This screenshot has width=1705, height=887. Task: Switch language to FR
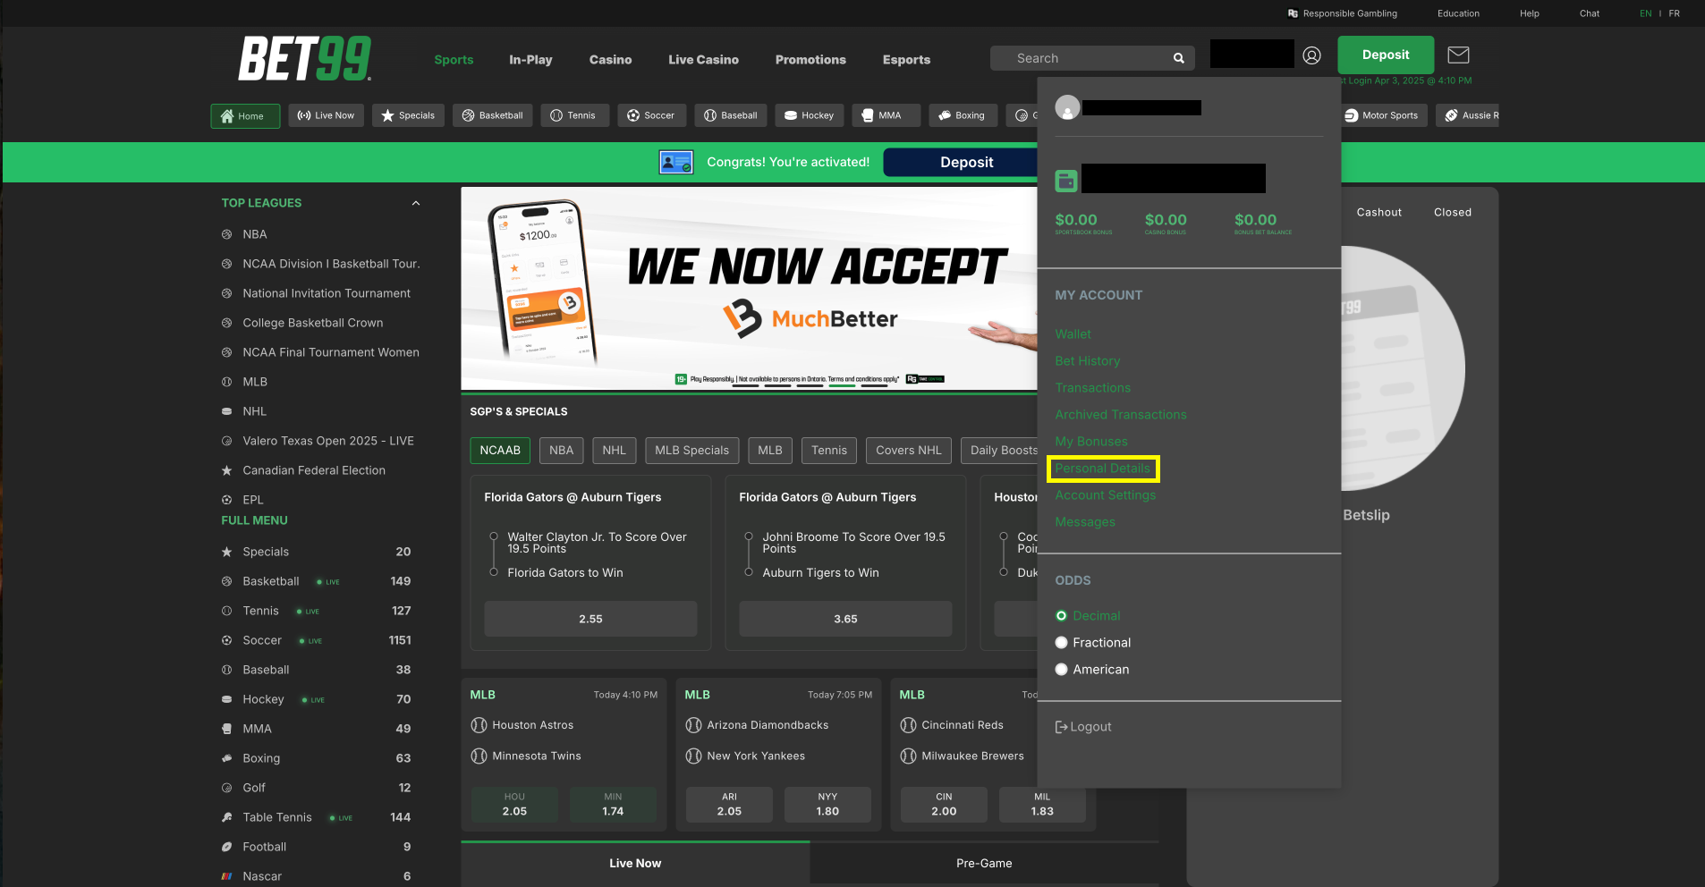tap(1674, 13)
